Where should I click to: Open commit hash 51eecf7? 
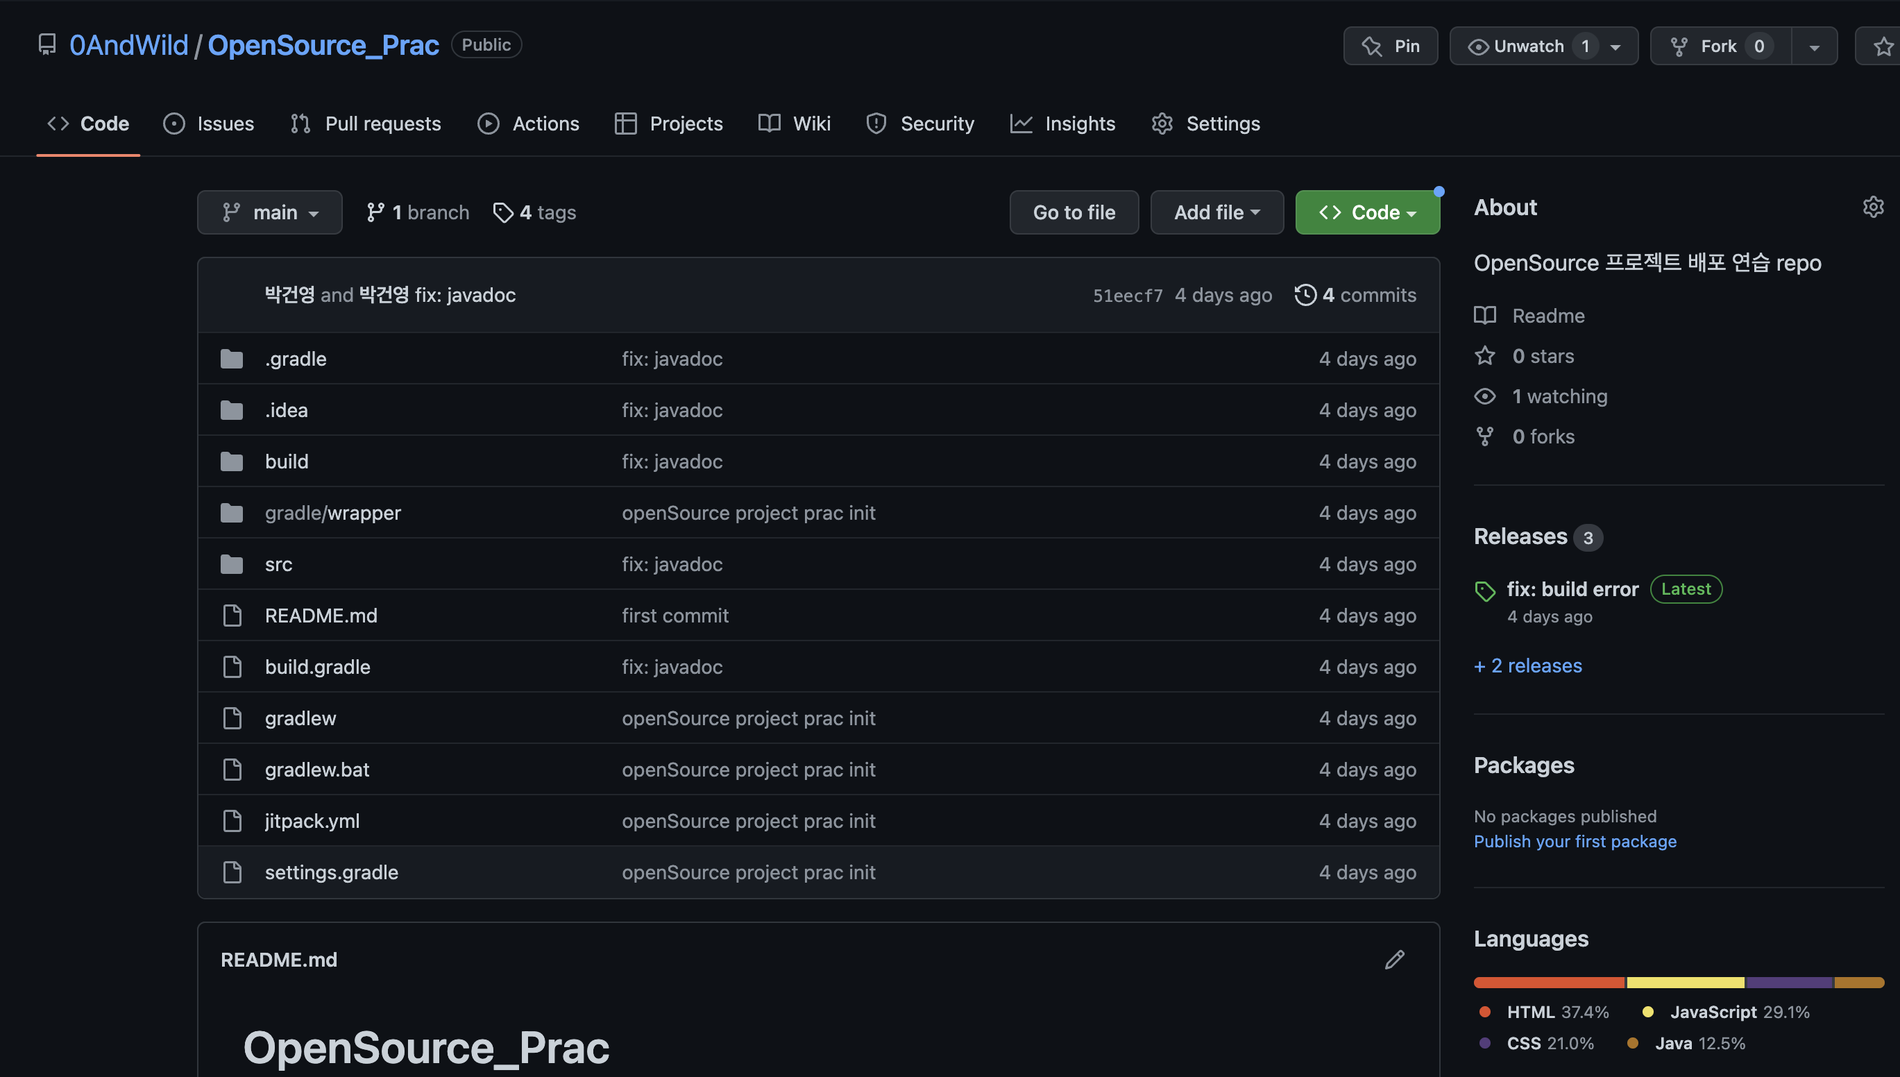pos(1127,296)
